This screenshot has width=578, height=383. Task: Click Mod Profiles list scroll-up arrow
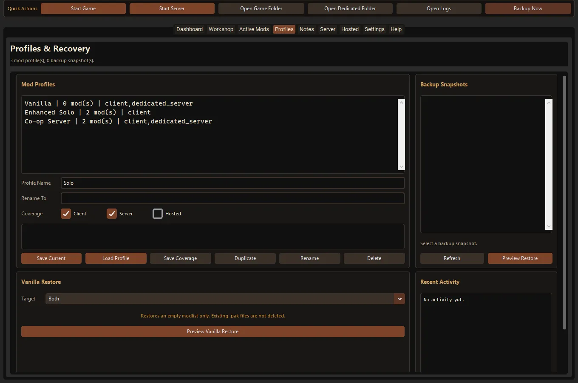(x=402, y=102)
